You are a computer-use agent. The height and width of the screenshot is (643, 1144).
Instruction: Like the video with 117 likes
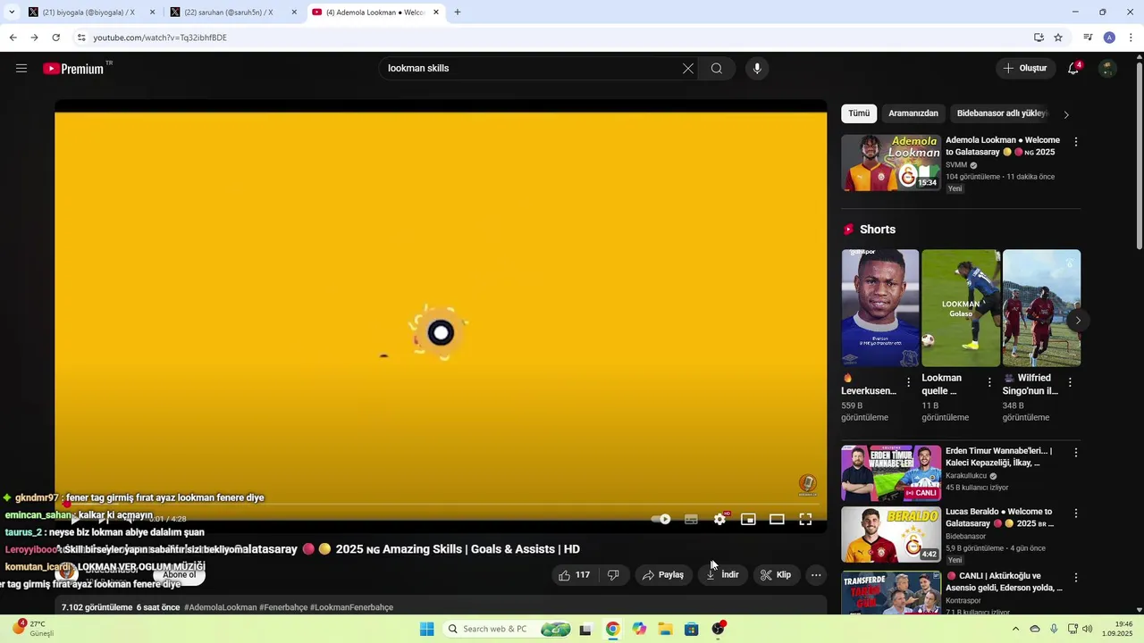tap(574, 575)
